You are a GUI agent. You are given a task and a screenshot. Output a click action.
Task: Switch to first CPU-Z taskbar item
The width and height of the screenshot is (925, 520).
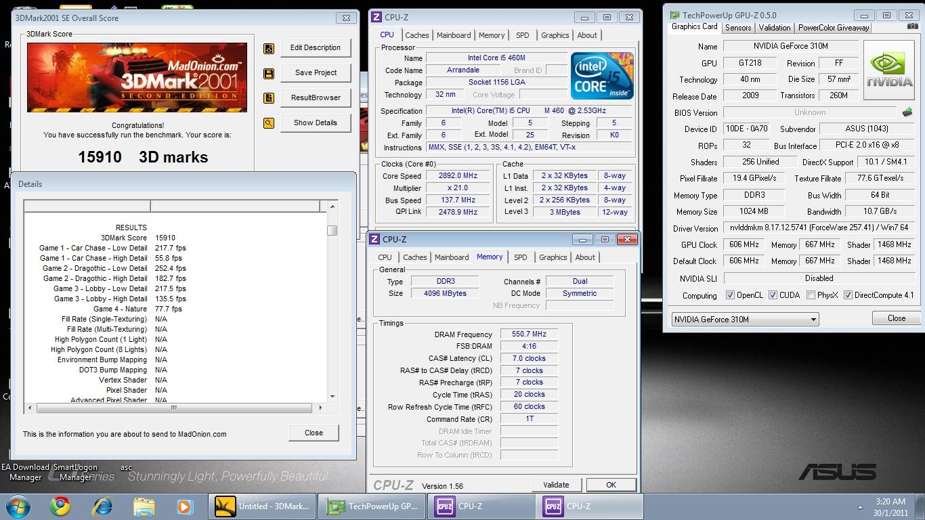coord(481,506)
